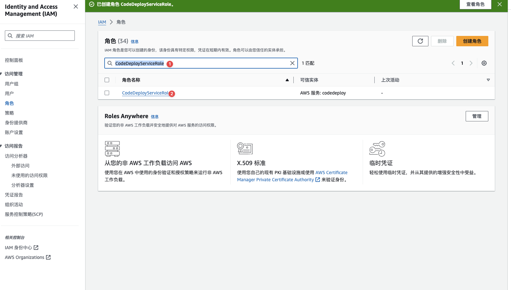Select all roles checkbox in header
The image size is (511, 290).
click(x=107, y=80)
